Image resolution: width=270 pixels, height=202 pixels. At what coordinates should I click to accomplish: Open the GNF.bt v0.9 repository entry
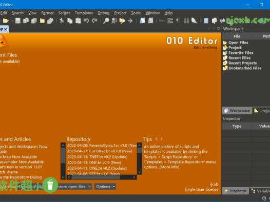(x=94, y=163)
